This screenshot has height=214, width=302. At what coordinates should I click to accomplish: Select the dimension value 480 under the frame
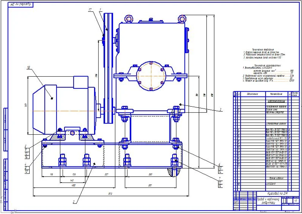(73, 185)
